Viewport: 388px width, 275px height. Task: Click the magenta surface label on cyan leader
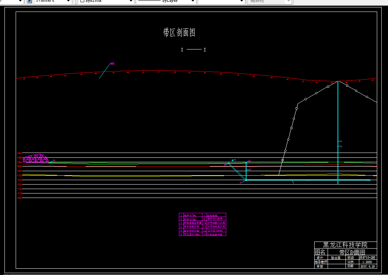click(112, 64)
